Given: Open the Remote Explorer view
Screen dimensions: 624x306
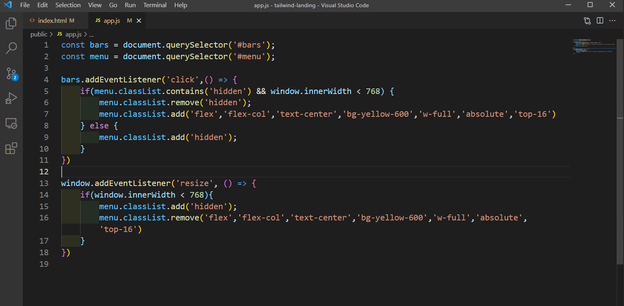Looking at the screenshot, I should pyautogui.click(x=11, y=124).
